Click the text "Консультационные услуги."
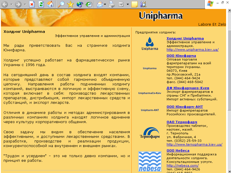231x173 pixels. pyautogui.click(x=190, y=162)
